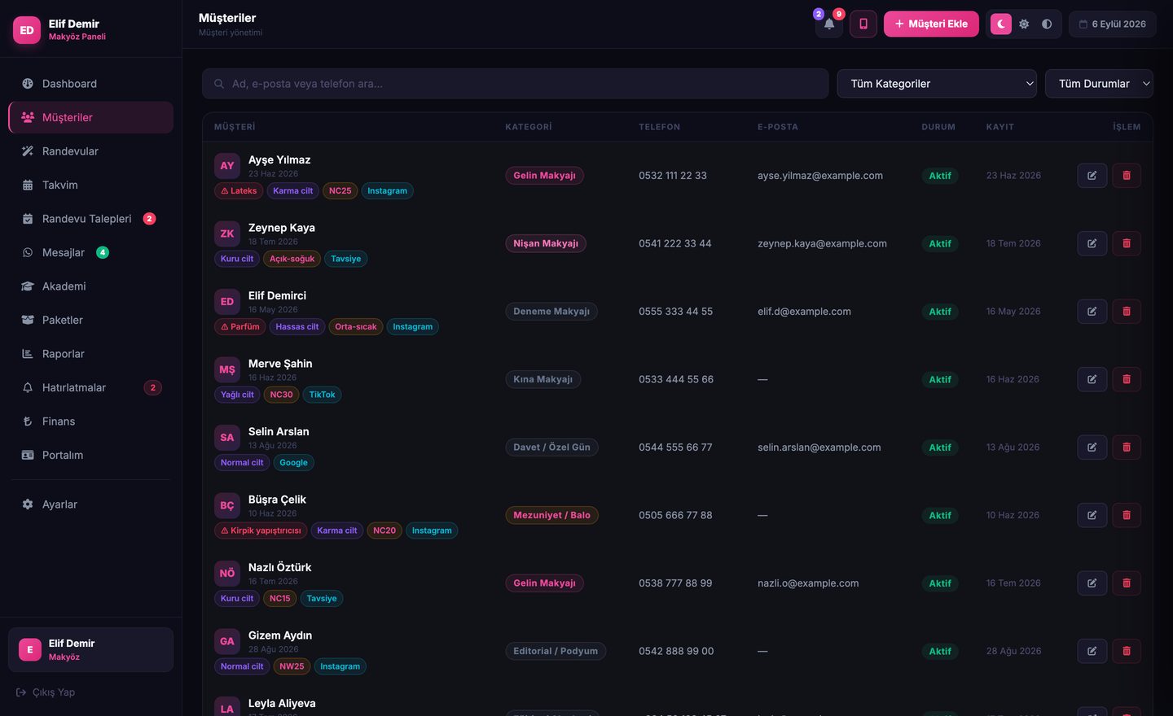Click phone number 0541 222 33 44
The width and height of the screenshot is (1173, 716).
pyautogui.click(x=675, y=243)
